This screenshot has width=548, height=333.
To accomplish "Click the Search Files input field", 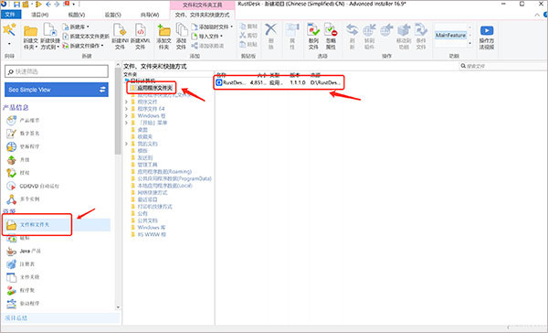I will pyautogui.click(x=502, y=66).
